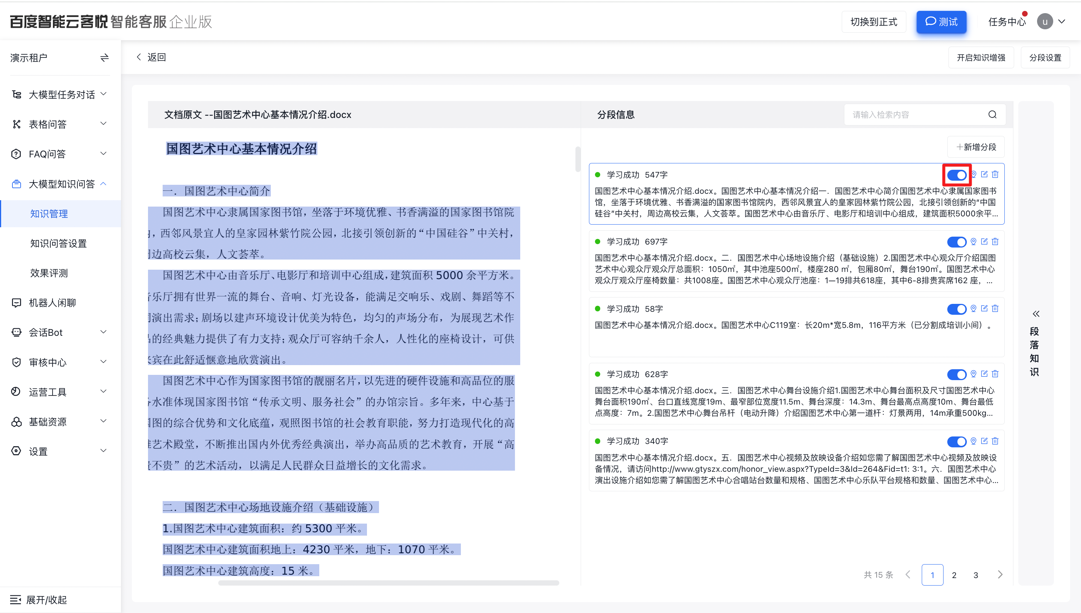This screenshot has height=613, width=1081.
Task: Expand the 基础资源 menu chevron
Action: click(x=104, y=421)
